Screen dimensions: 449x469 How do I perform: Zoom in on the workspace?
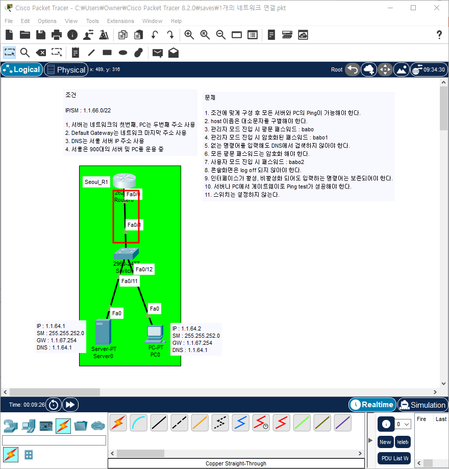pyautogui.click(x=189, y=35)
